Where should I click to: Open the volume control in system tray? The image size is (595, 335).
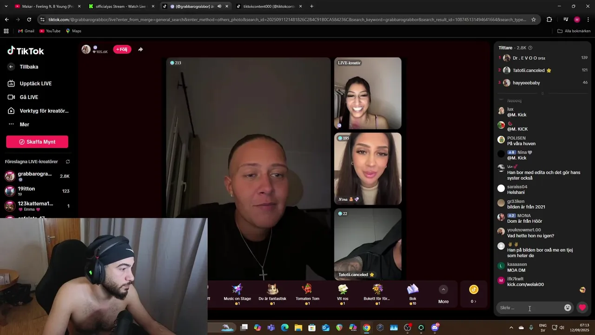[562, 328]
